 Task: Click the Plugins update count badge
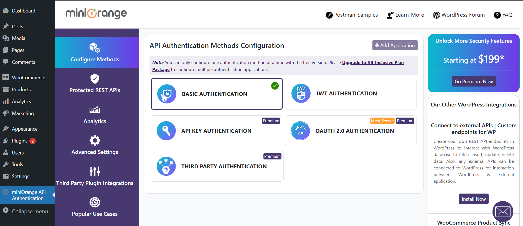(x=32, y=141)
